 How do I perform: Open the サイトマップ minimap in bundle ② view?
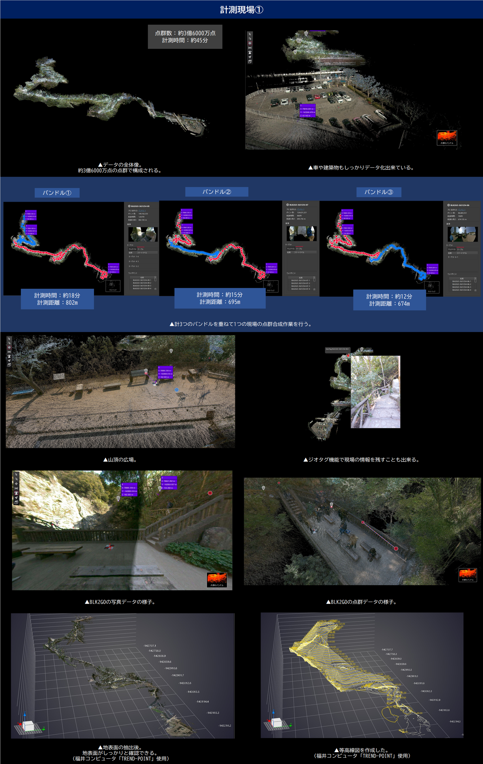[x=271, y=286]
